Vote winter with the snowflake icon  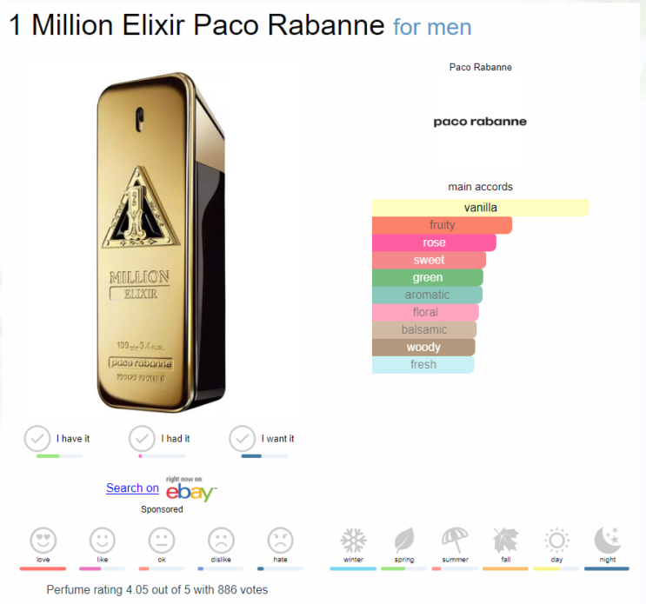pyautogui.click(x=353, y=541)
